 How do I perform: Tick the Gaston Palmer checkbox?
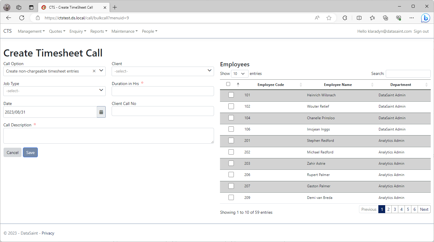pos(231,186)
